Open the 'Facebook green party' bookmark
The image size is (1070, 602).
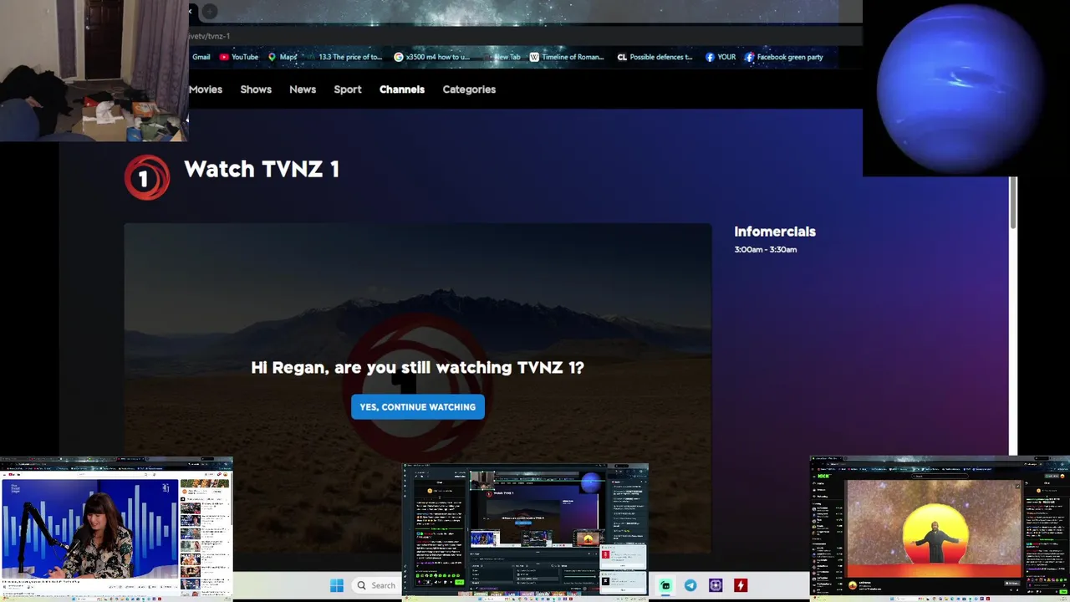pos(784,57)
